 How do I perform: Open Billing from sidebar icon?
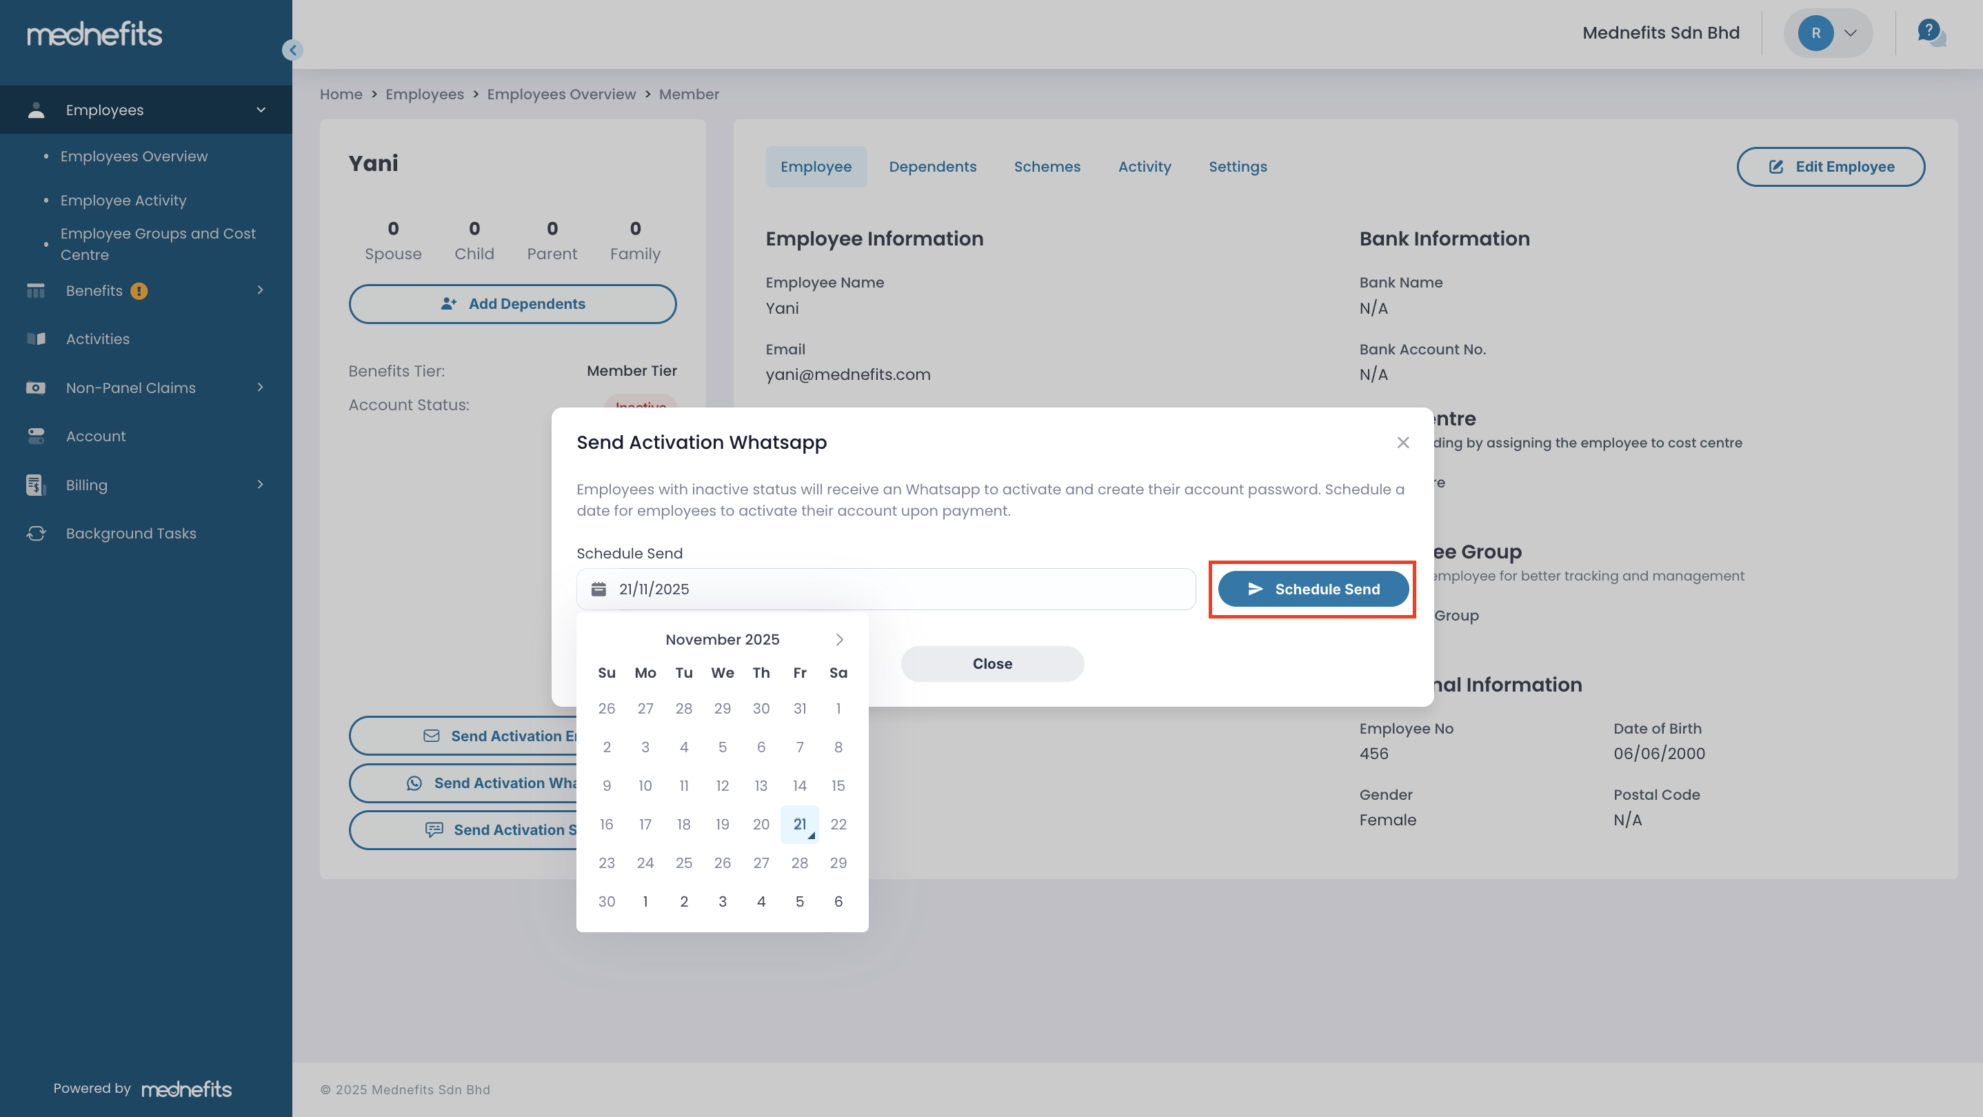click(34, 485)
